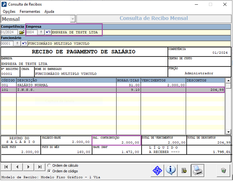The height and width of the screenshot is (181, 233).
Task: Click the scrollbar down arrow of table
Action: coord(228,132)
